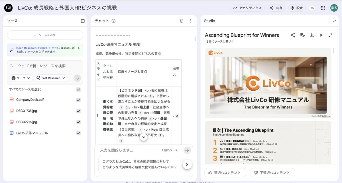Open the edit notes icon in Studio

pos(302,35)
